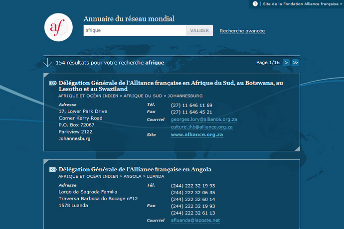The width and height of the screenshot is (344, 229).
Task: Select fax number (244) 222 32 61 13
Action: [193, 213]
